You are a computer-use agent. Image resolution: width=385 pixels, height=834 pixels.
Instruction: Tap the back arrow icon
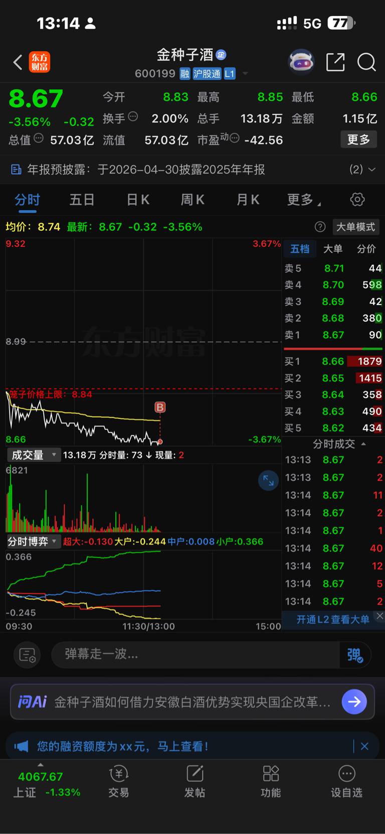tap(18, 62)
